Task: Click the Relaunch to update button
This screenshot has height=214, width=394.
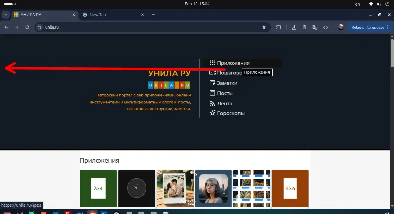Action: click(x=367, y=27)
